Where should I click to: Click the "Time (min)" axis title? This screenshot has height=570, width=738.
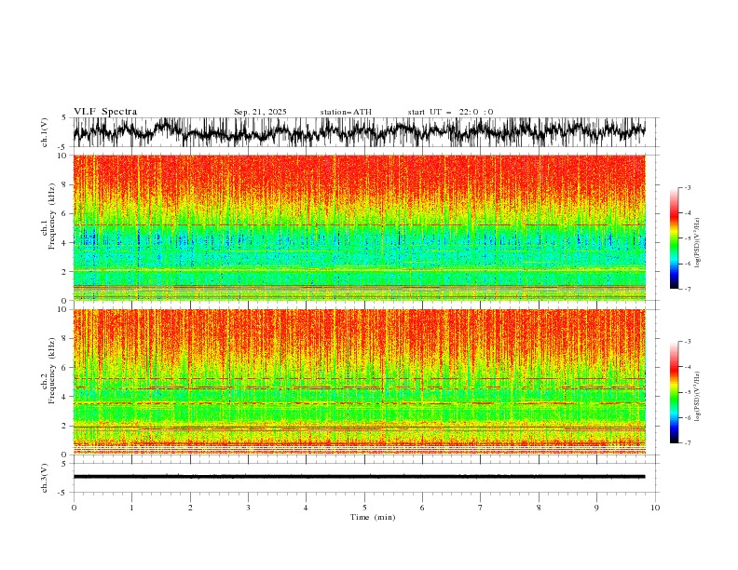(373, 517)
